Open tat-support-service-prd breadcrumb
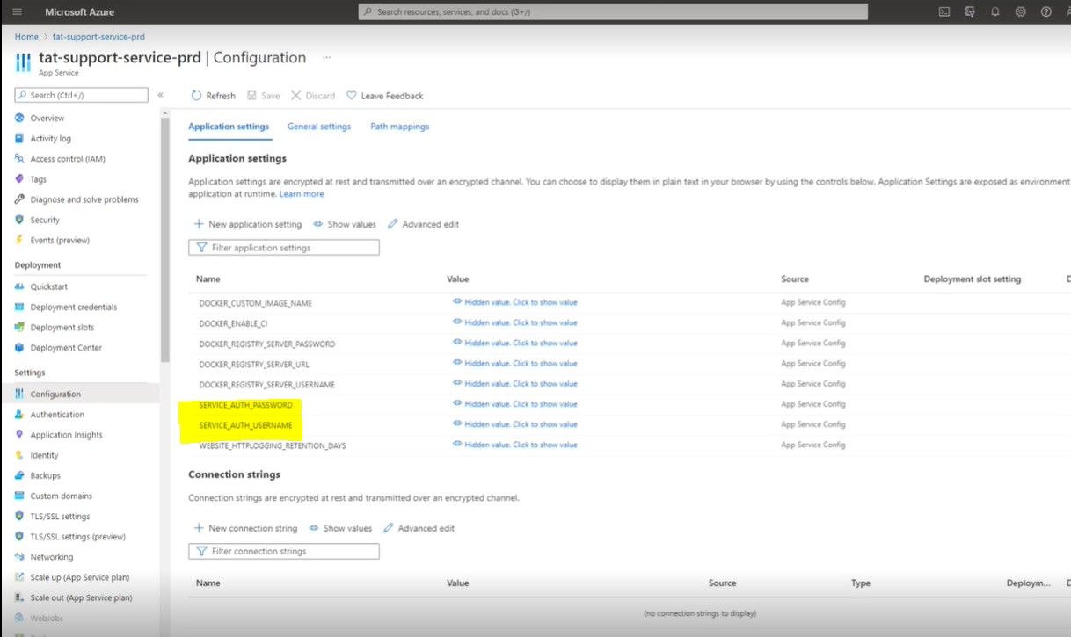Image resolution: width=1071 pixels, height=637 pixels. pyautogui.click(x=98, y=37)
